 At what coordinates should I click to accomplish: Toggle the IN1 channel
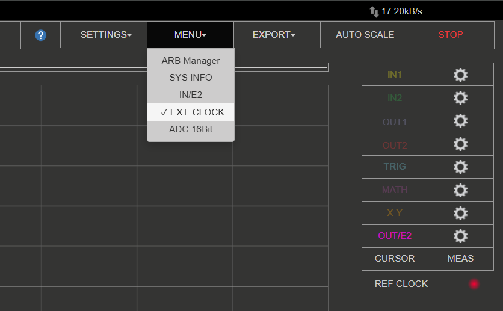click(395, 75)
